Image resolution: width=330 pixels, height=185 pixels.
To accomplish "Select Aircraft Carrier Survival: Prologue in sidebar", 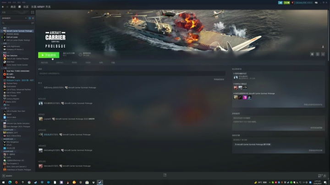I will pos(17,31).
